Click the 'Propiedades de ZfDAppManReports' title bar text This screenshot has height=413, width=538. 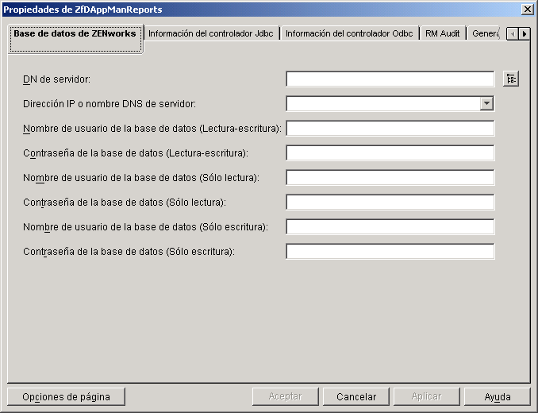(x=83, y=10)
